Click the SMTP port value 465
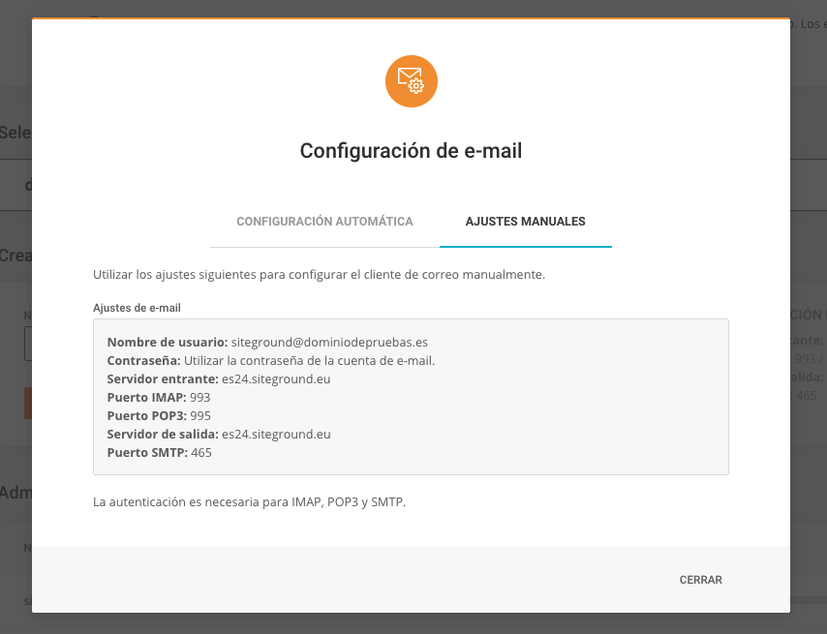Viewport: 827px width, 634px height. point(201,453)
